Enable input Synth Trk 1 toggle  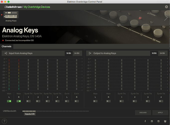click(28, 101)
